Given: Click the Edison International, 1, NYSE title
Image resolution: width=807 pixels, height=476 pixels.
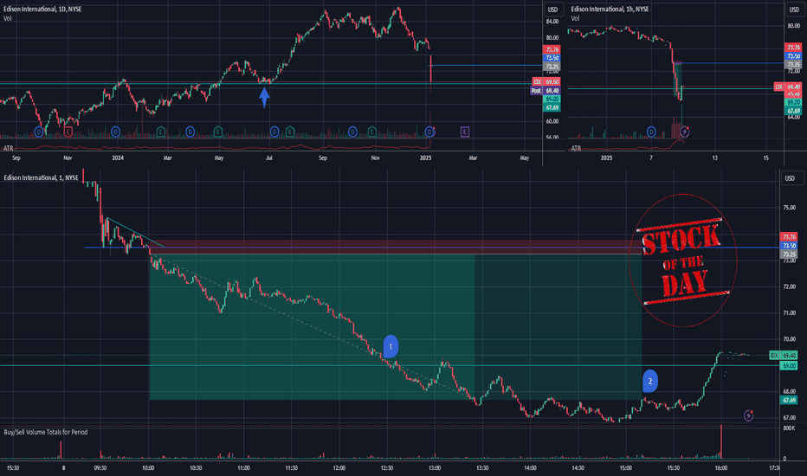Looking at the screenshot, I should (x=42, y=177).
